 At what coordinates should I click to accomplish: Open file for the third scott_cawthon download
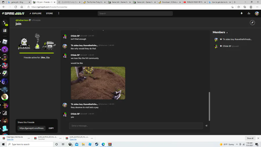pyautogui.click(x=73, y=139)
